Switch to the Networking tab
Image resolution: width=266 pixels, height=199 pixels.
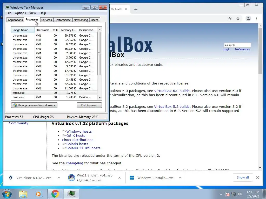pos(81,20)
